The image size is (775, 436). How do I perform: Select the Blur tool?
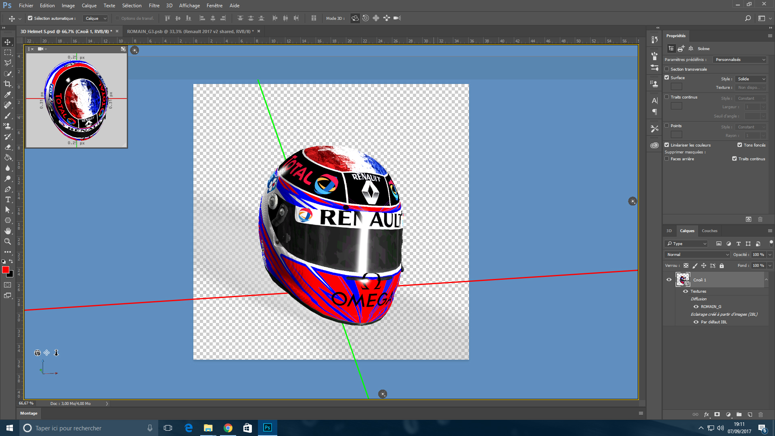coord(8,168)
